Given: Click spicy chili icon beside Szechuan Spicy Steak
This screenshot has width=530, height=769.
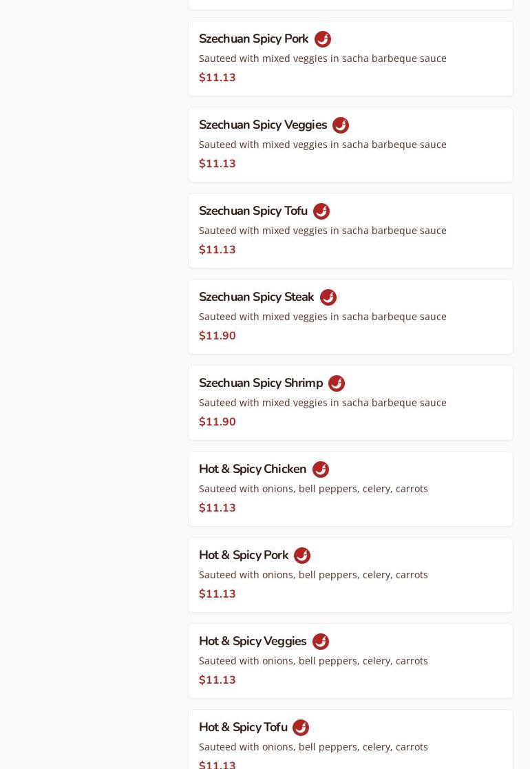Looking at the screenshot, I should 328,297.
